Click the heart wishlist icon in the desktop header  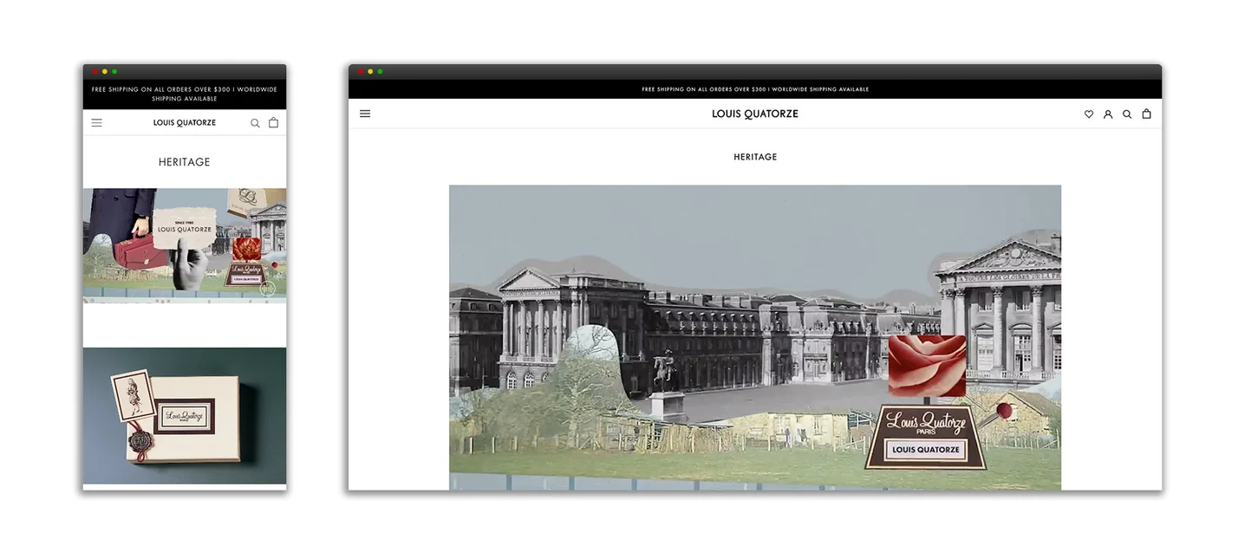1089,114
